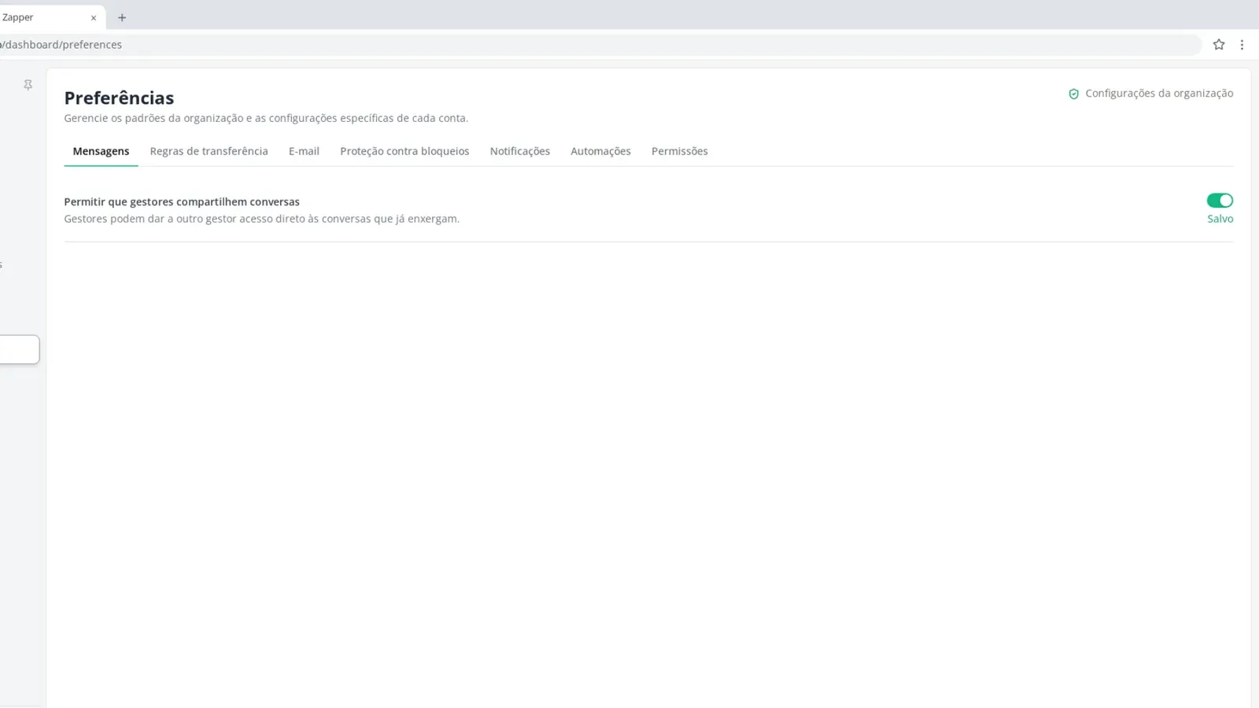Open the Notificações tab
This screenshot has height=708, width=1259.
(519, 151)
